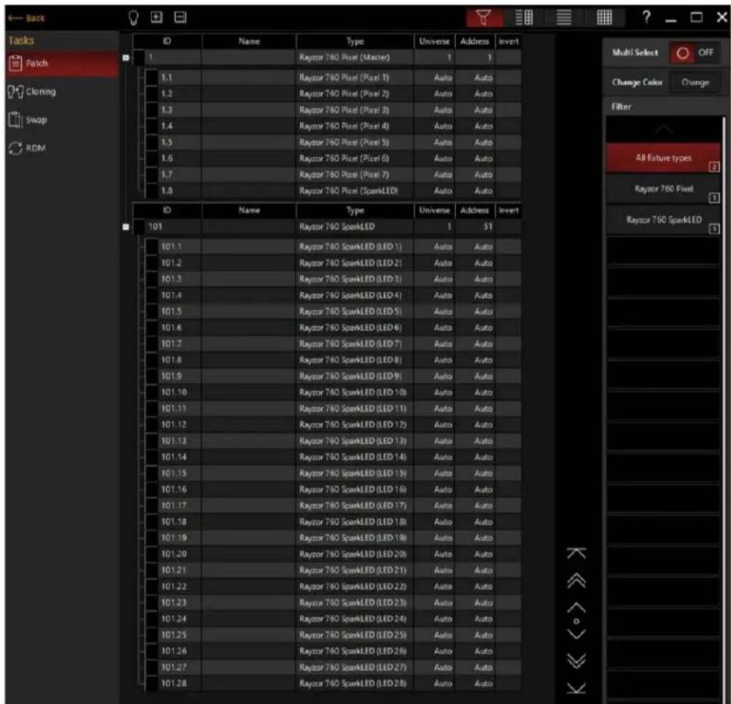Select row 1.8 SparkLED
Image resolution: width=731 pixels, height=704 pixels.
333,191
